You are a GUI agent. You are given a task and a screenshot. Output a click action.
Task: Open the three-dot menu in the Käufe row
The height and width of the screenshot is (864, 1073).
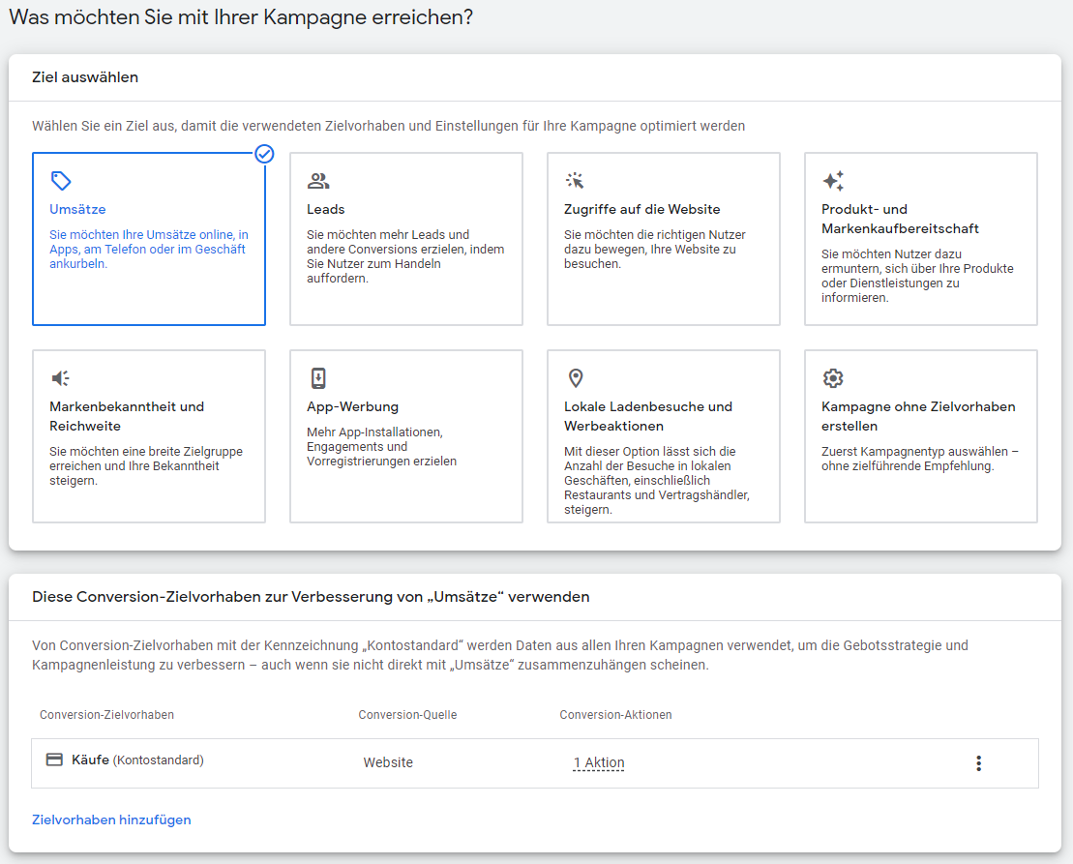click(978, 762)
